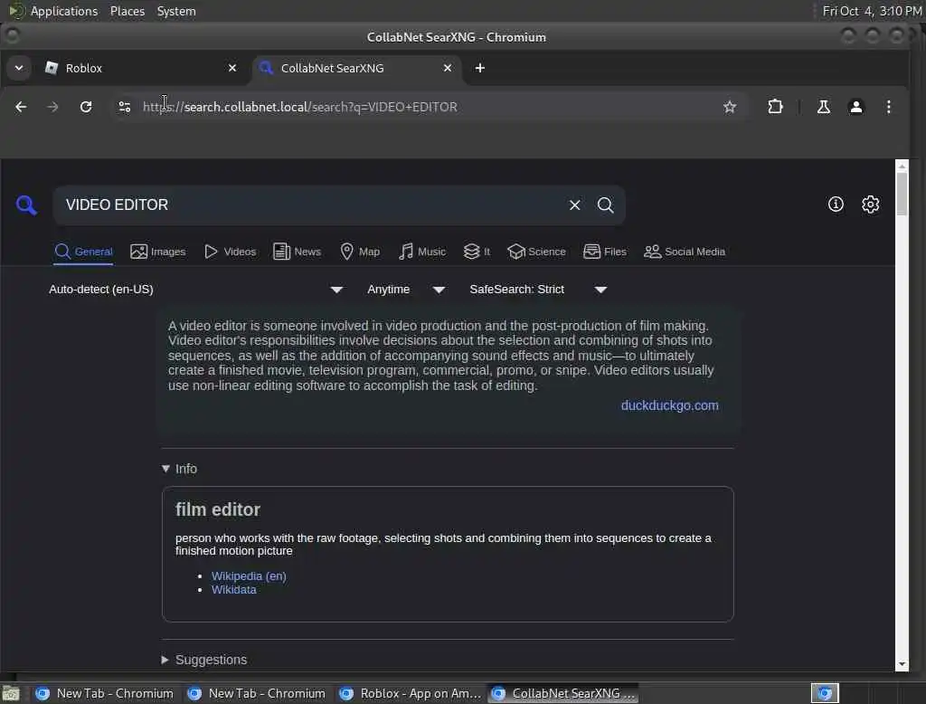Open site information icon in address bar

[124, 107]
